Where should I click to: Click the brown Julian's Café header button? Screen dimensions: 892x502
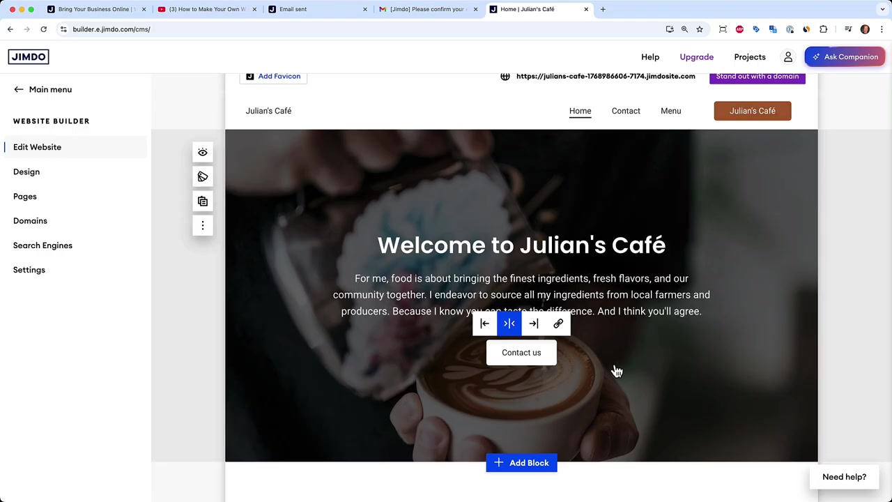753,111
